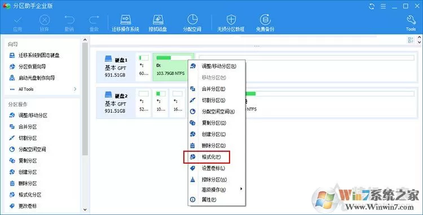Click the 应用 apply checkmark icon

(x=18, y=20)
